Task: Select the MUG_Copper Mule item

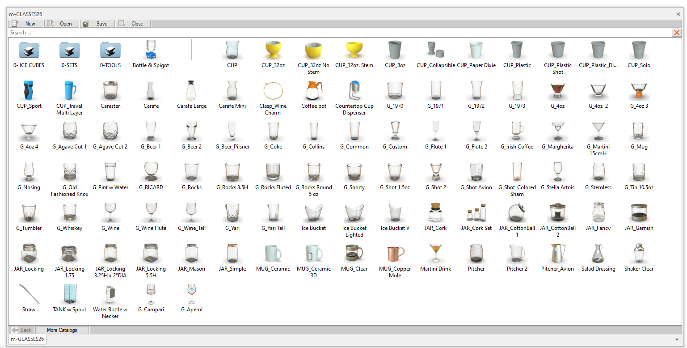Action: coord(395,254)
